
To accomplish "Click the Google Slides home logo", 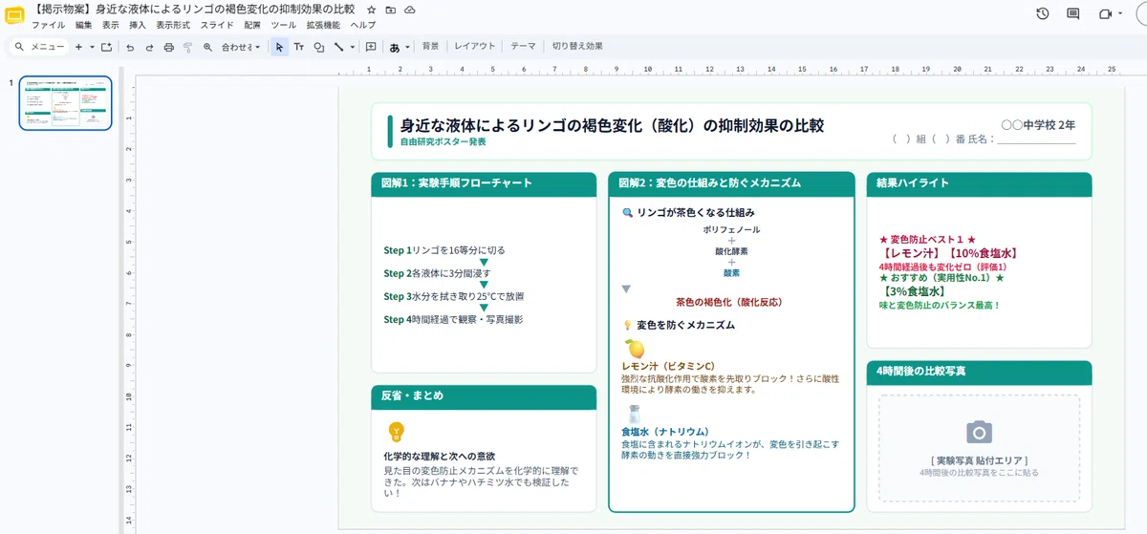I will tap(15, 15).
